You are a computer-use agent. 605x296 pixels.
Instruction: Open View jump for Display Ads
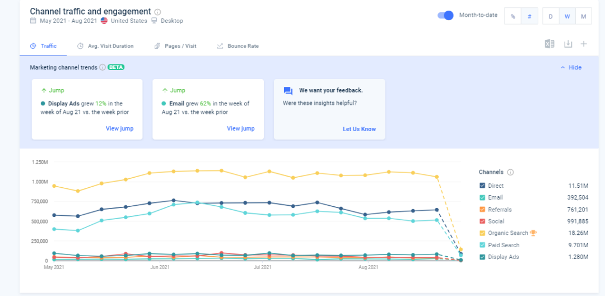[x=119, y=128]
